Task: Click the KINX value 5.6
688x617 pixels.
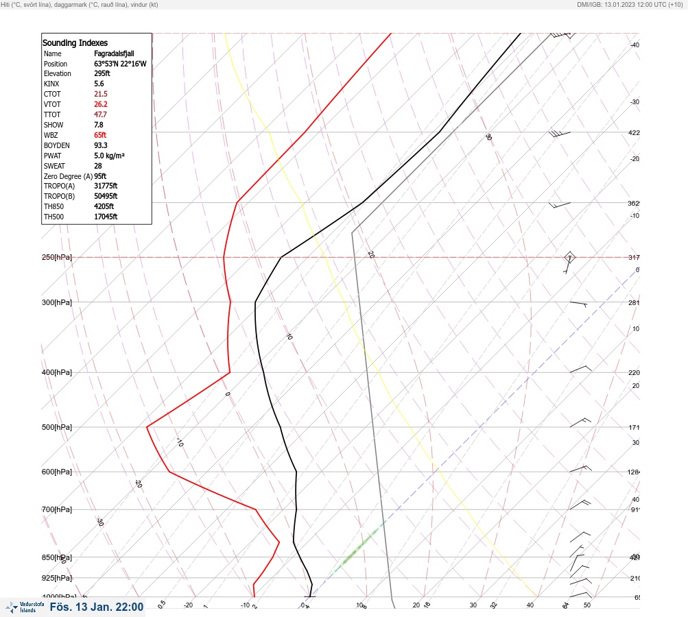Action: click(99, 84)
